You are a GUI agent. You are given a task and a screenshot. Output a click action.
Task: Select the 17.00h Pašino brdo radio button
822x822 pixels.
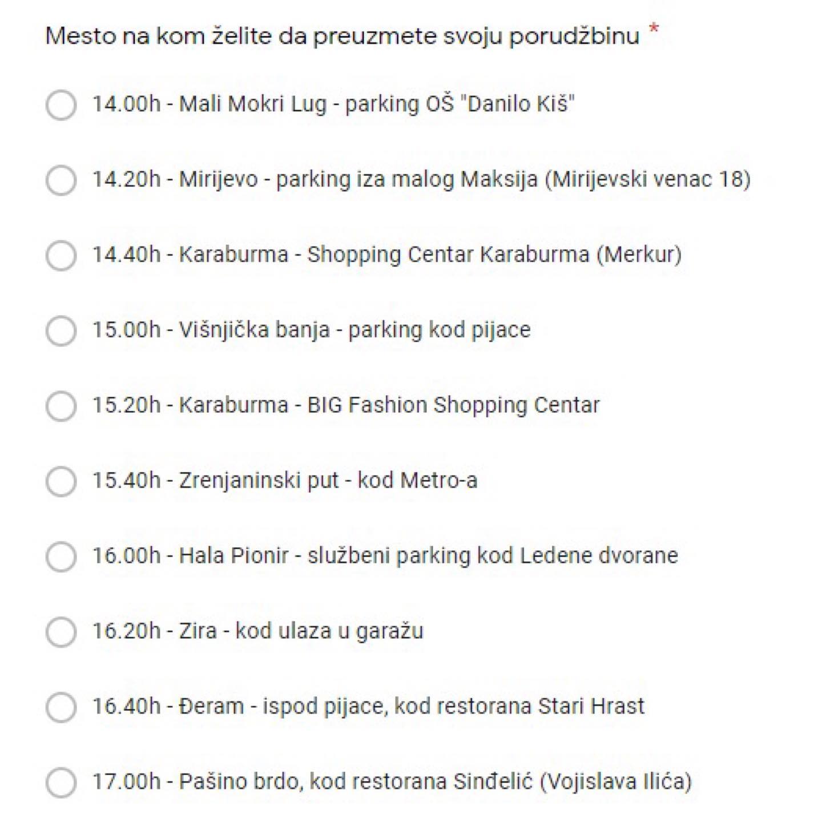(x=61, y=783)
